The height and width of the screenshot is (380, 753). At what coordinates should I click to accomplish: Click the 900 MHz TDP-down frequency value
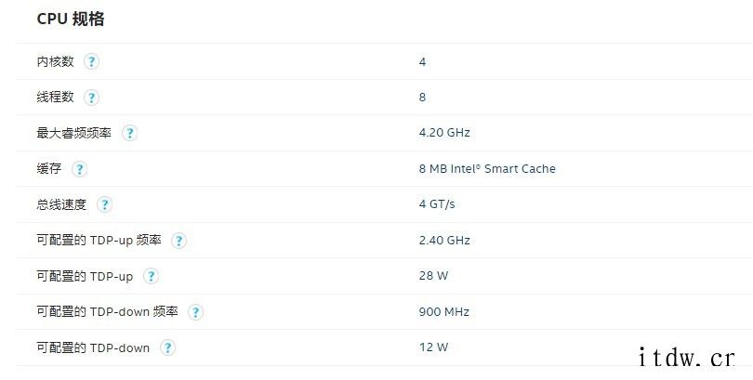tap(443, 311)
